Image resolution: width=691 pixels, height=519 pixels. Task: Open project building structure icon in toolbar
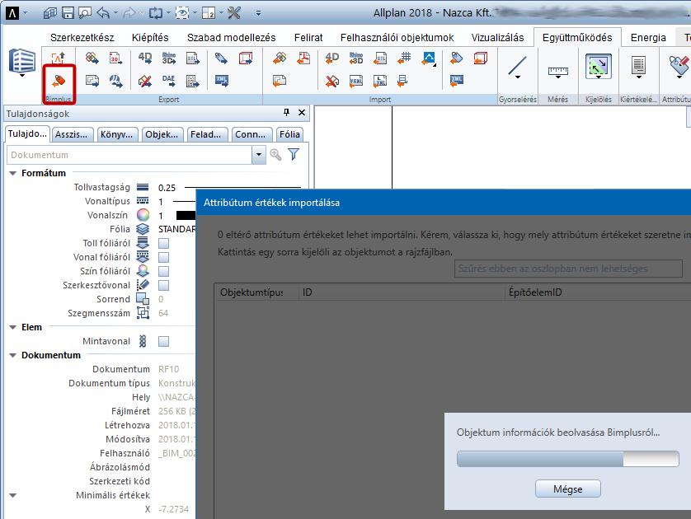coord(49,12)
